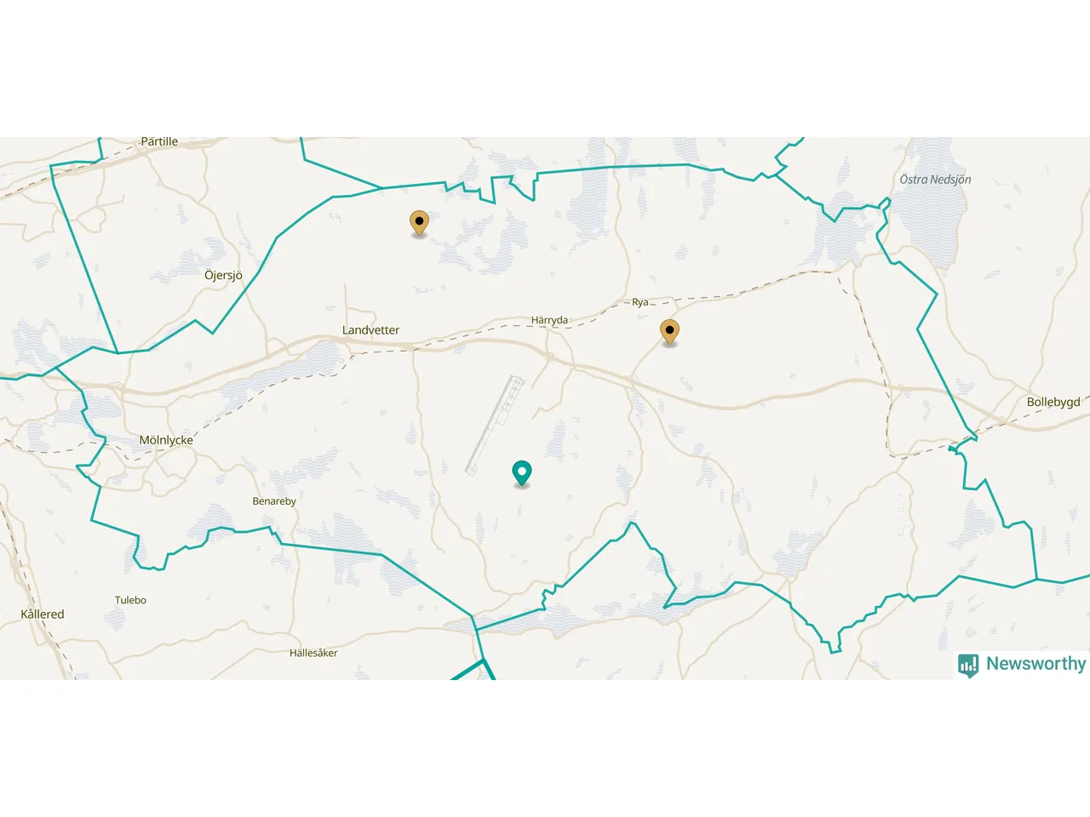Viewport: 1090px width, 817px height.
Task: Select the Härryda label on map
Action: tap(549, 320)
